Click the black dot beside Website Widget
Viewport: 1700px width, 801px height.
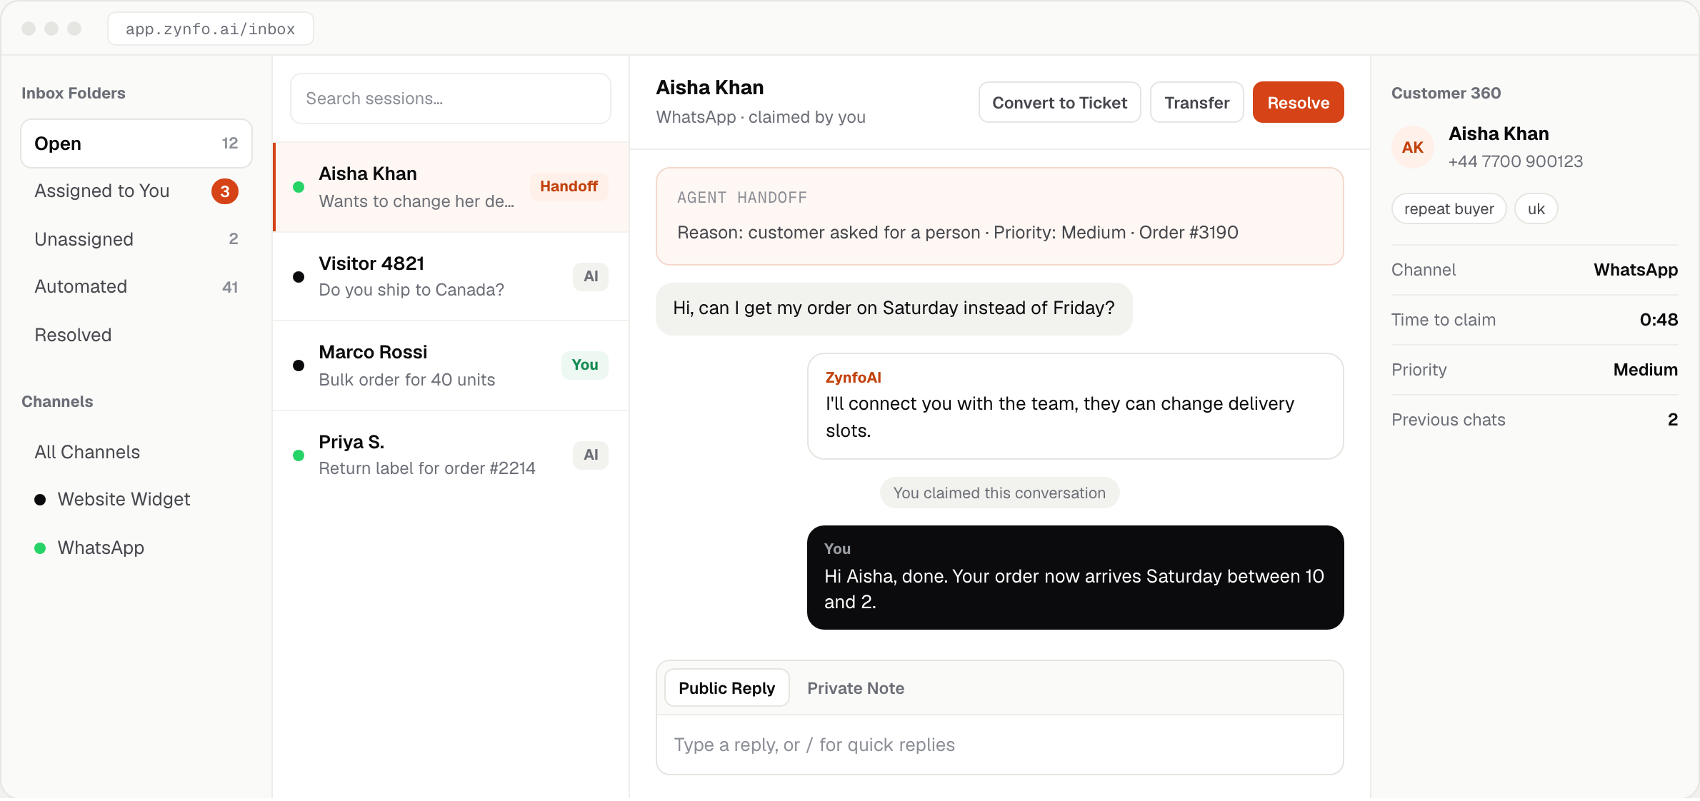coord(40,500)
